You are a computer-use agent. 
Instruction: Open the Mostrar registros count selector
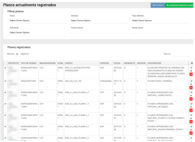(17, 54)
